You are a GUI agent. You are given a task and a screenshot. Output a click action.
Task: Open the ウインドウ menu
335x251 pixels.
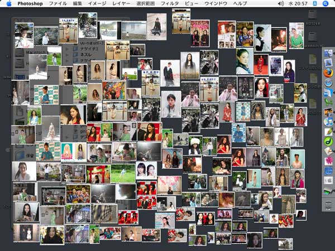[216, 4]
